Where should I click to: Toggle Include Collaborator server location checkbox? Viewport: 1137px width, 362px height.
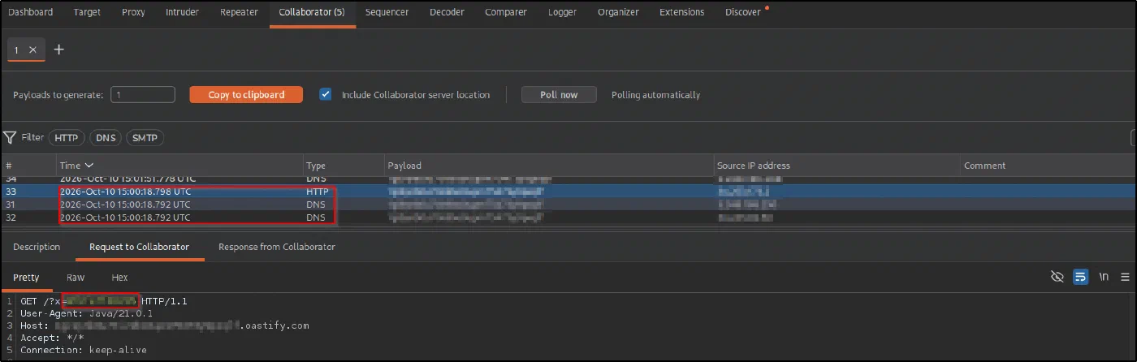pyautogui.click(x=326, y=94)
